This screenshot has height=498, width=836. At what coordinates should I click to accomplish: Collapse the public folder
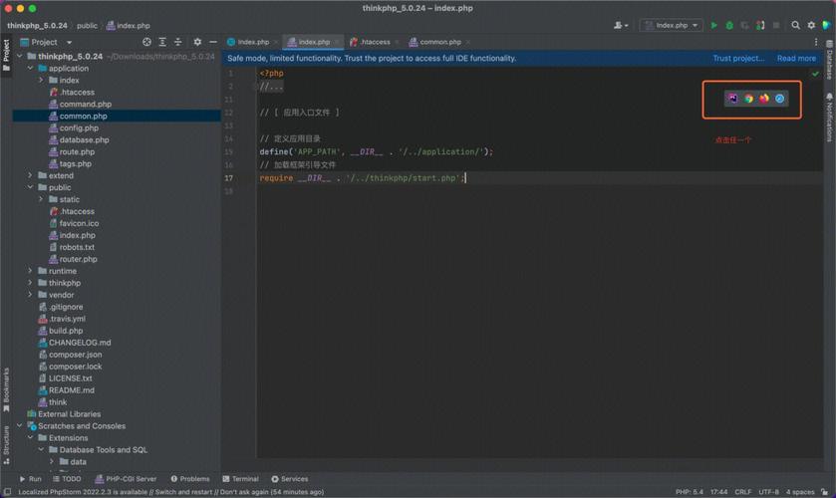point(30,187)
